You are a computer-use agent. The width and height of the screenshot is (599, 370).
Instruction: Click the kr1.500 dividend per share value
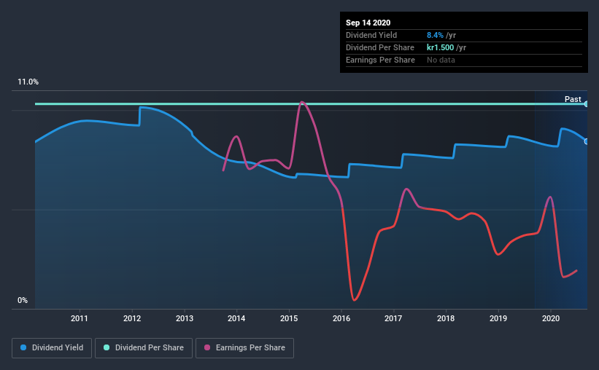(x=440, y=47)
